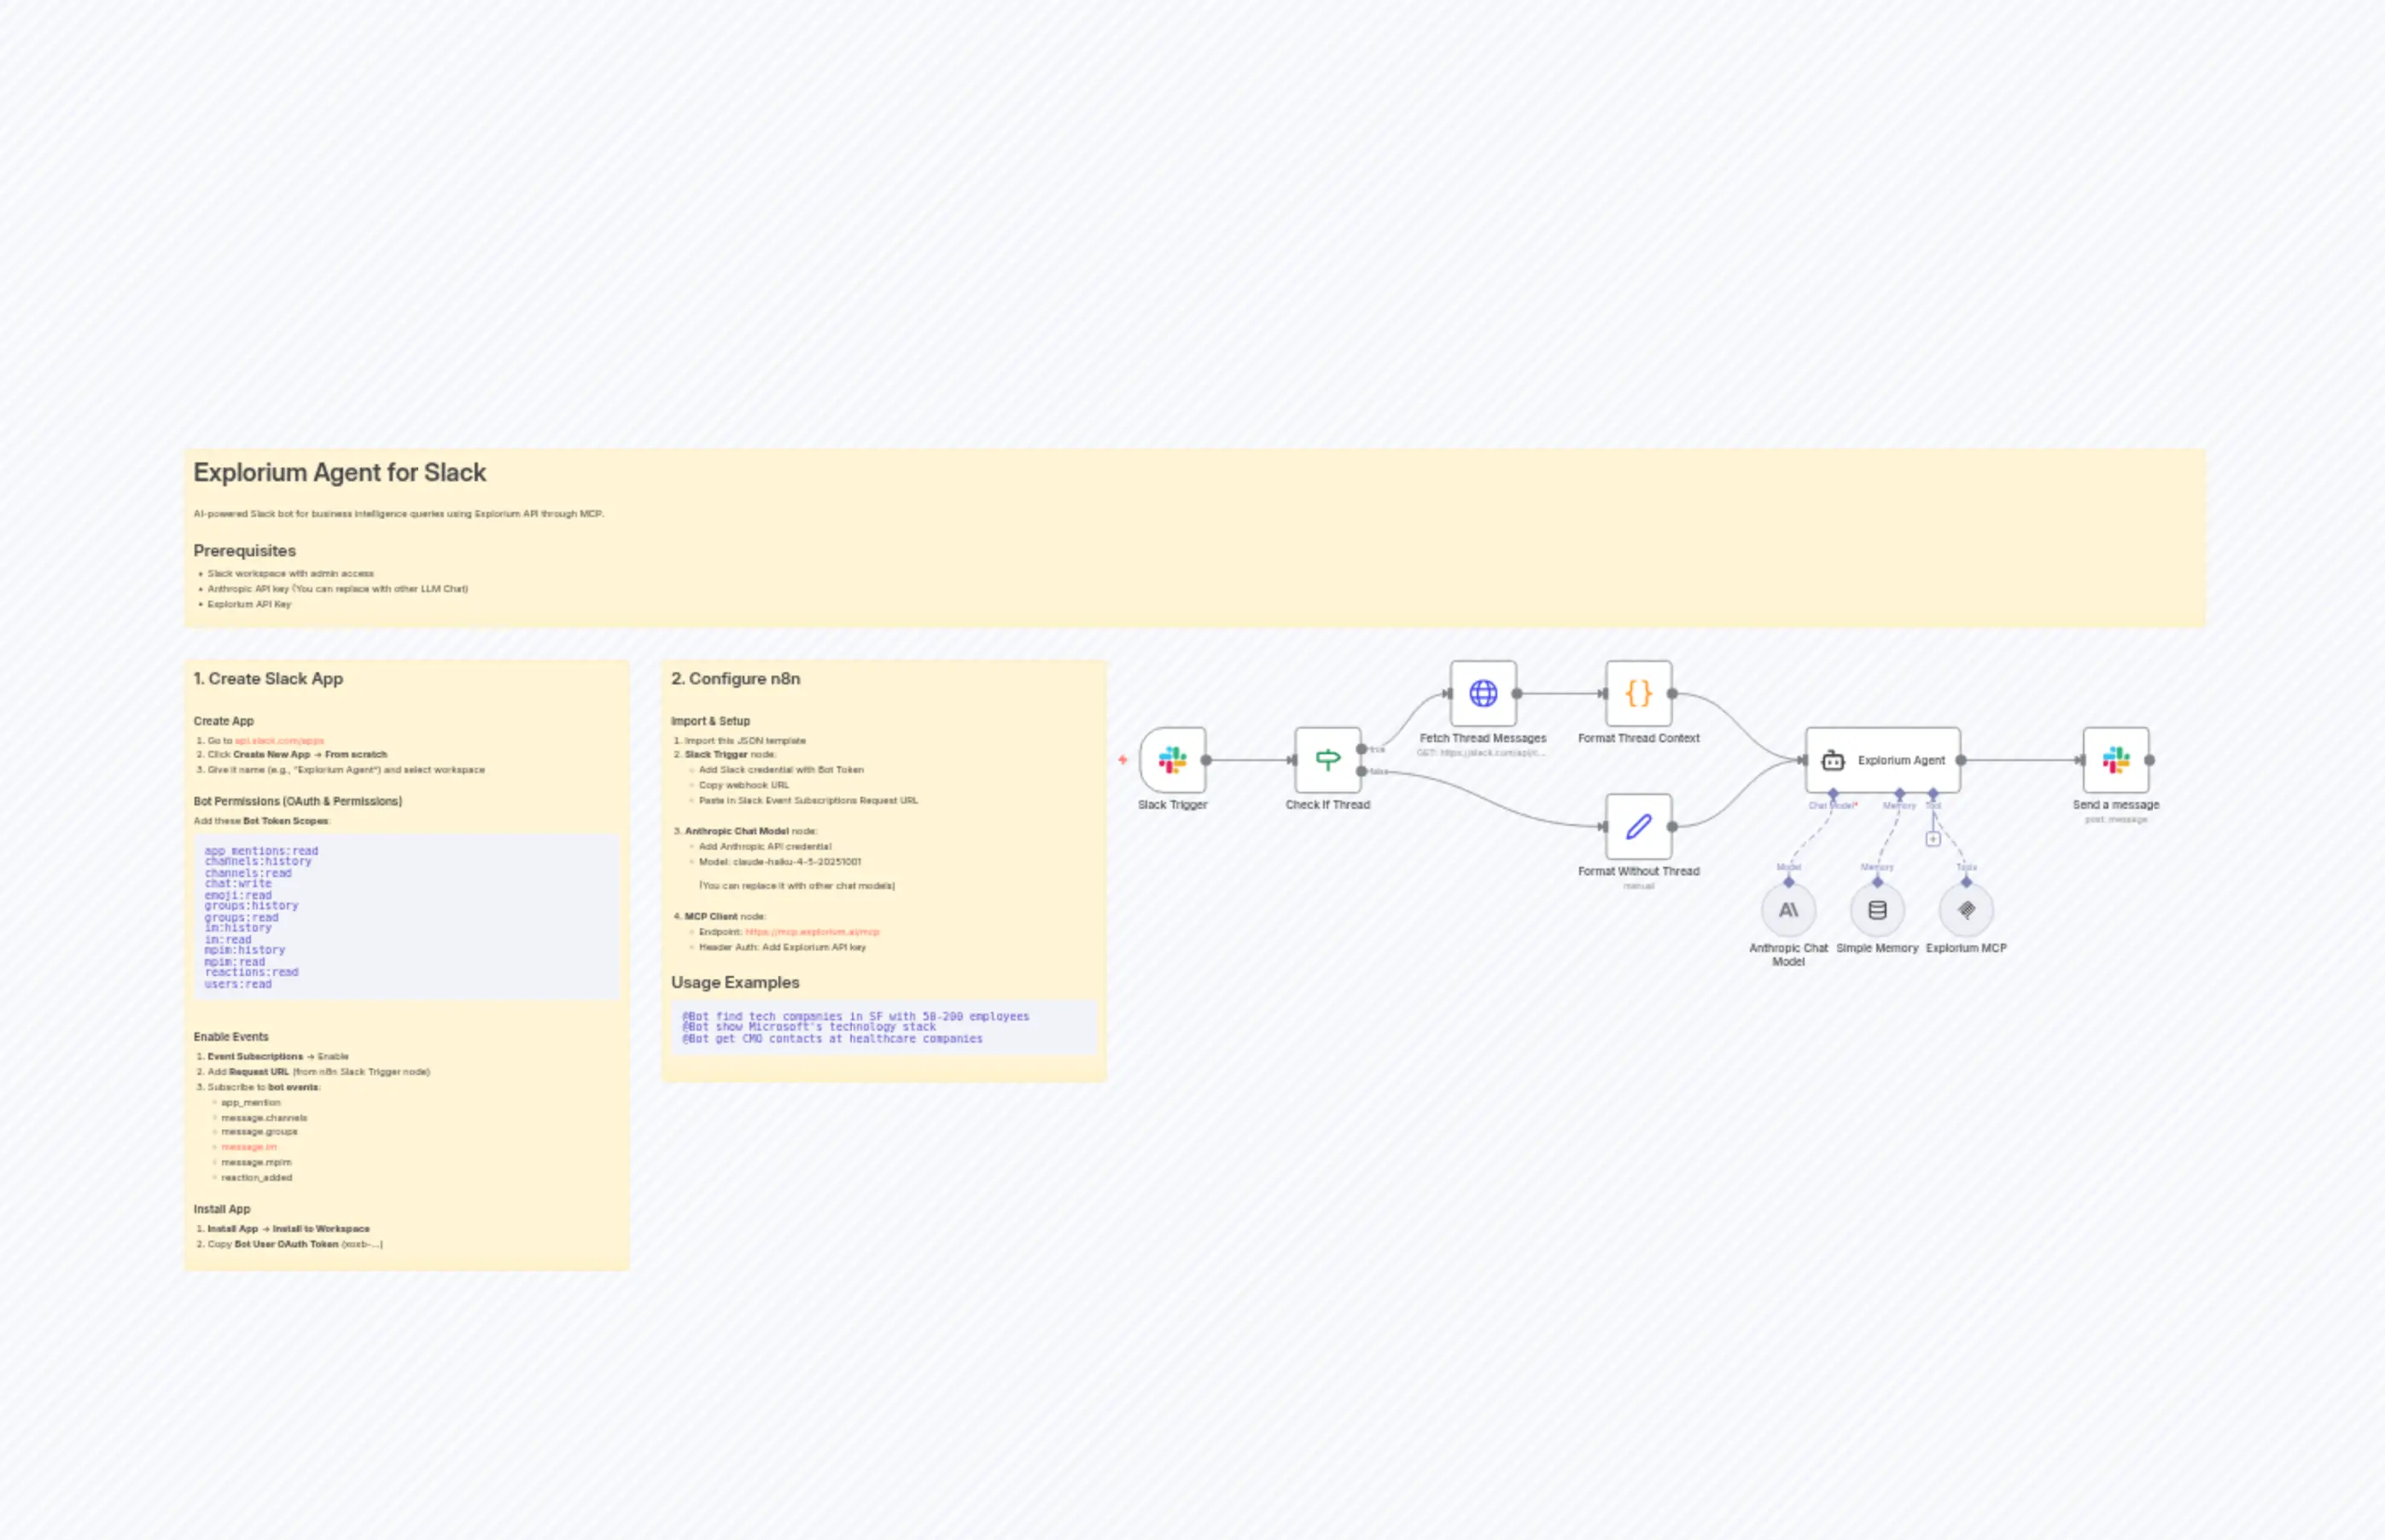The width and height of the screenshot is (2385, 1540).
Task: Open the Explorium MCP tool node
Action: [1967, 910]
